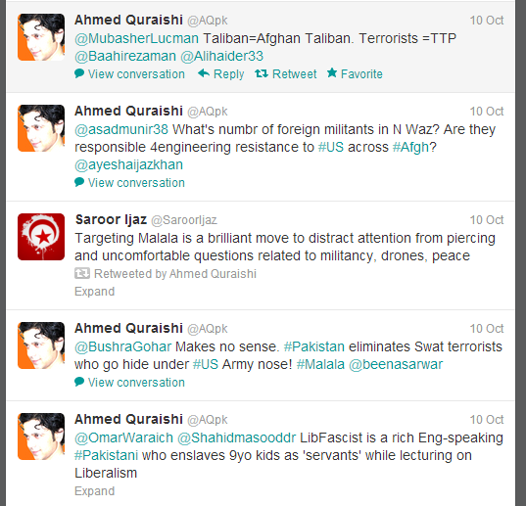Screen dimensions: 526x506
Task: Click the retweeted icon under Saroor Ijaz tweet
Action: click(x=82, y=273)
